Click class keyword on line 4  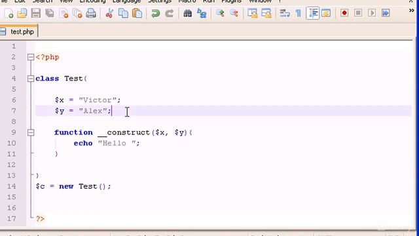47,79
